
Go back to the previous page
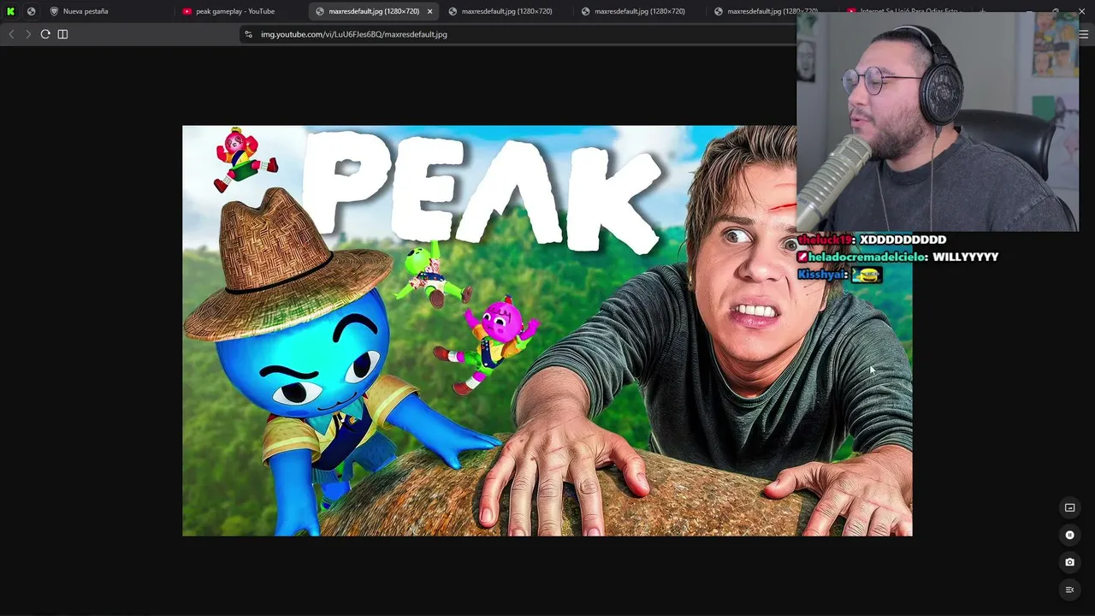pos(11,34)
